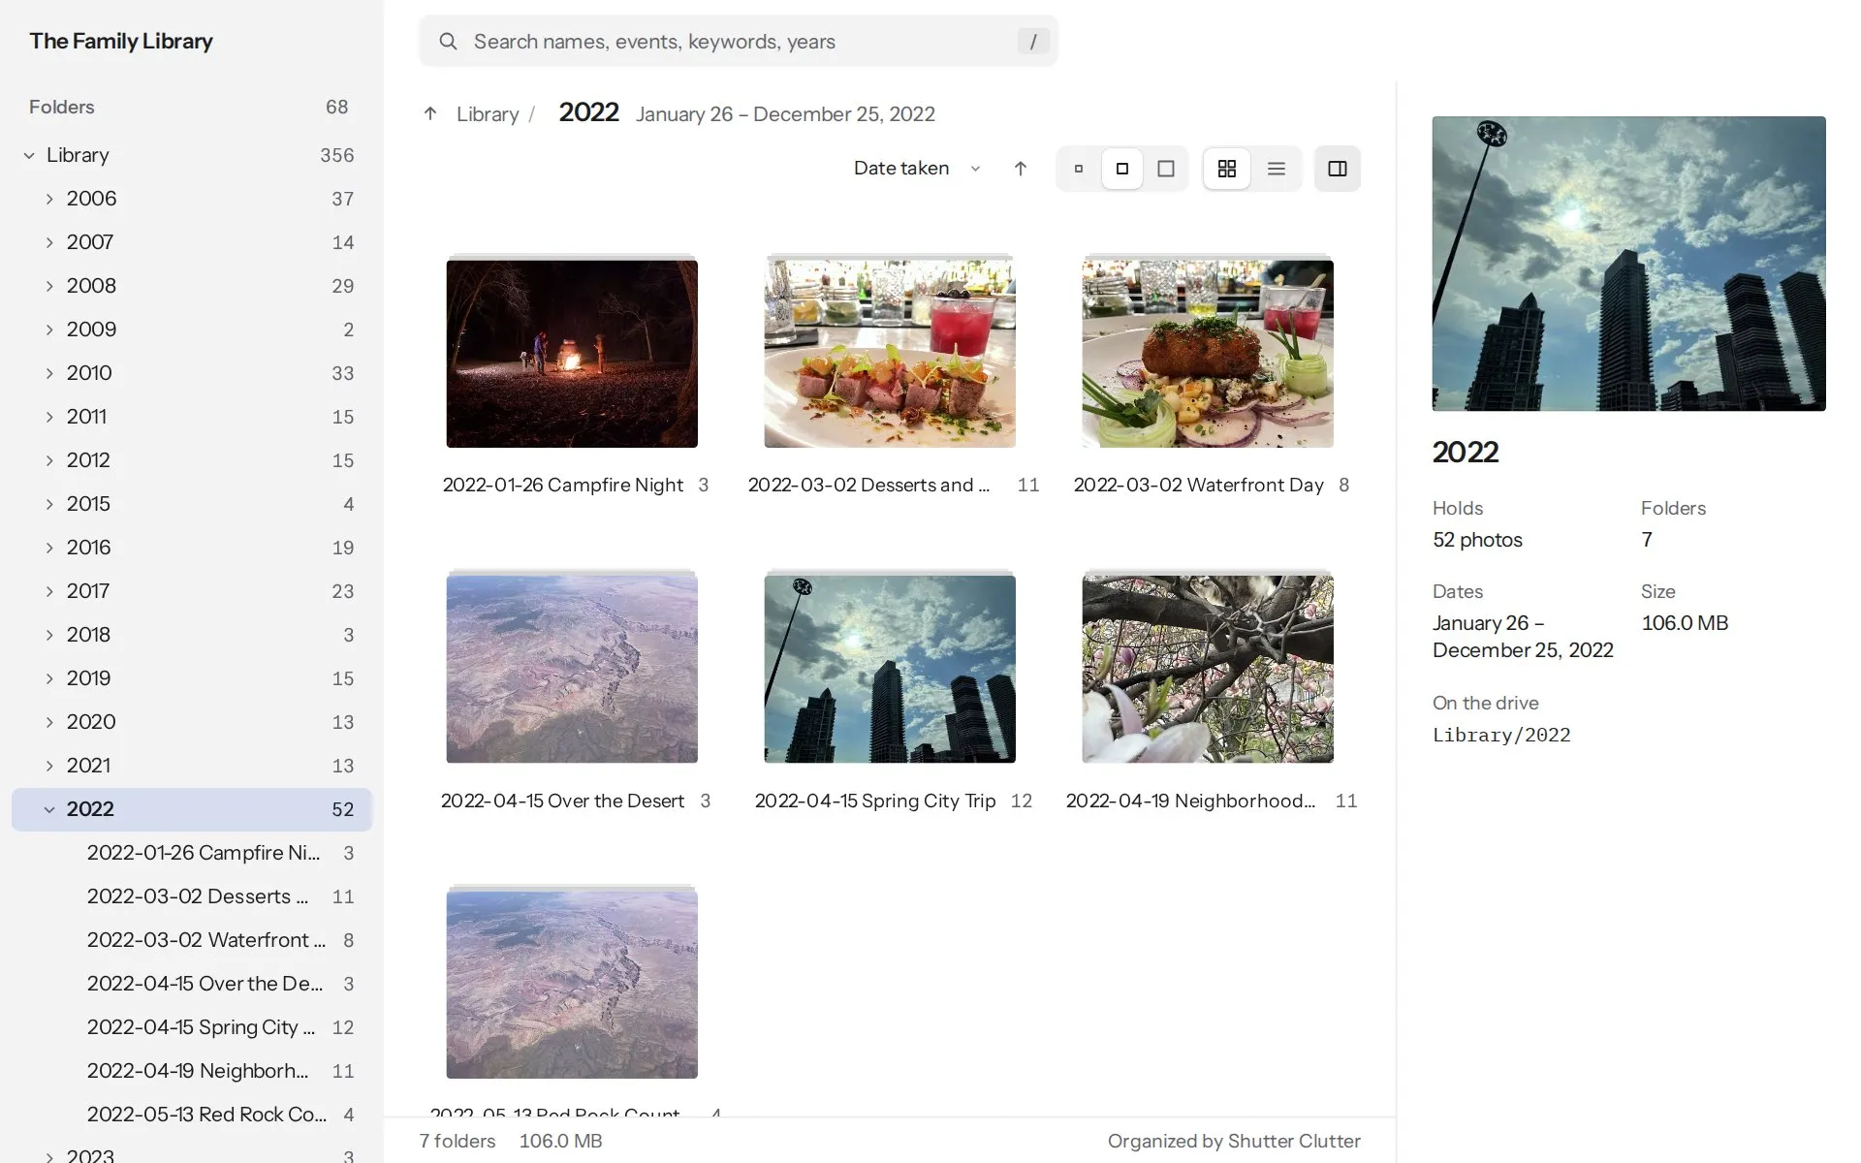Expand the 2010 folder chevron
Screen dimensions: 1861x1163
[x=49, y=373]
